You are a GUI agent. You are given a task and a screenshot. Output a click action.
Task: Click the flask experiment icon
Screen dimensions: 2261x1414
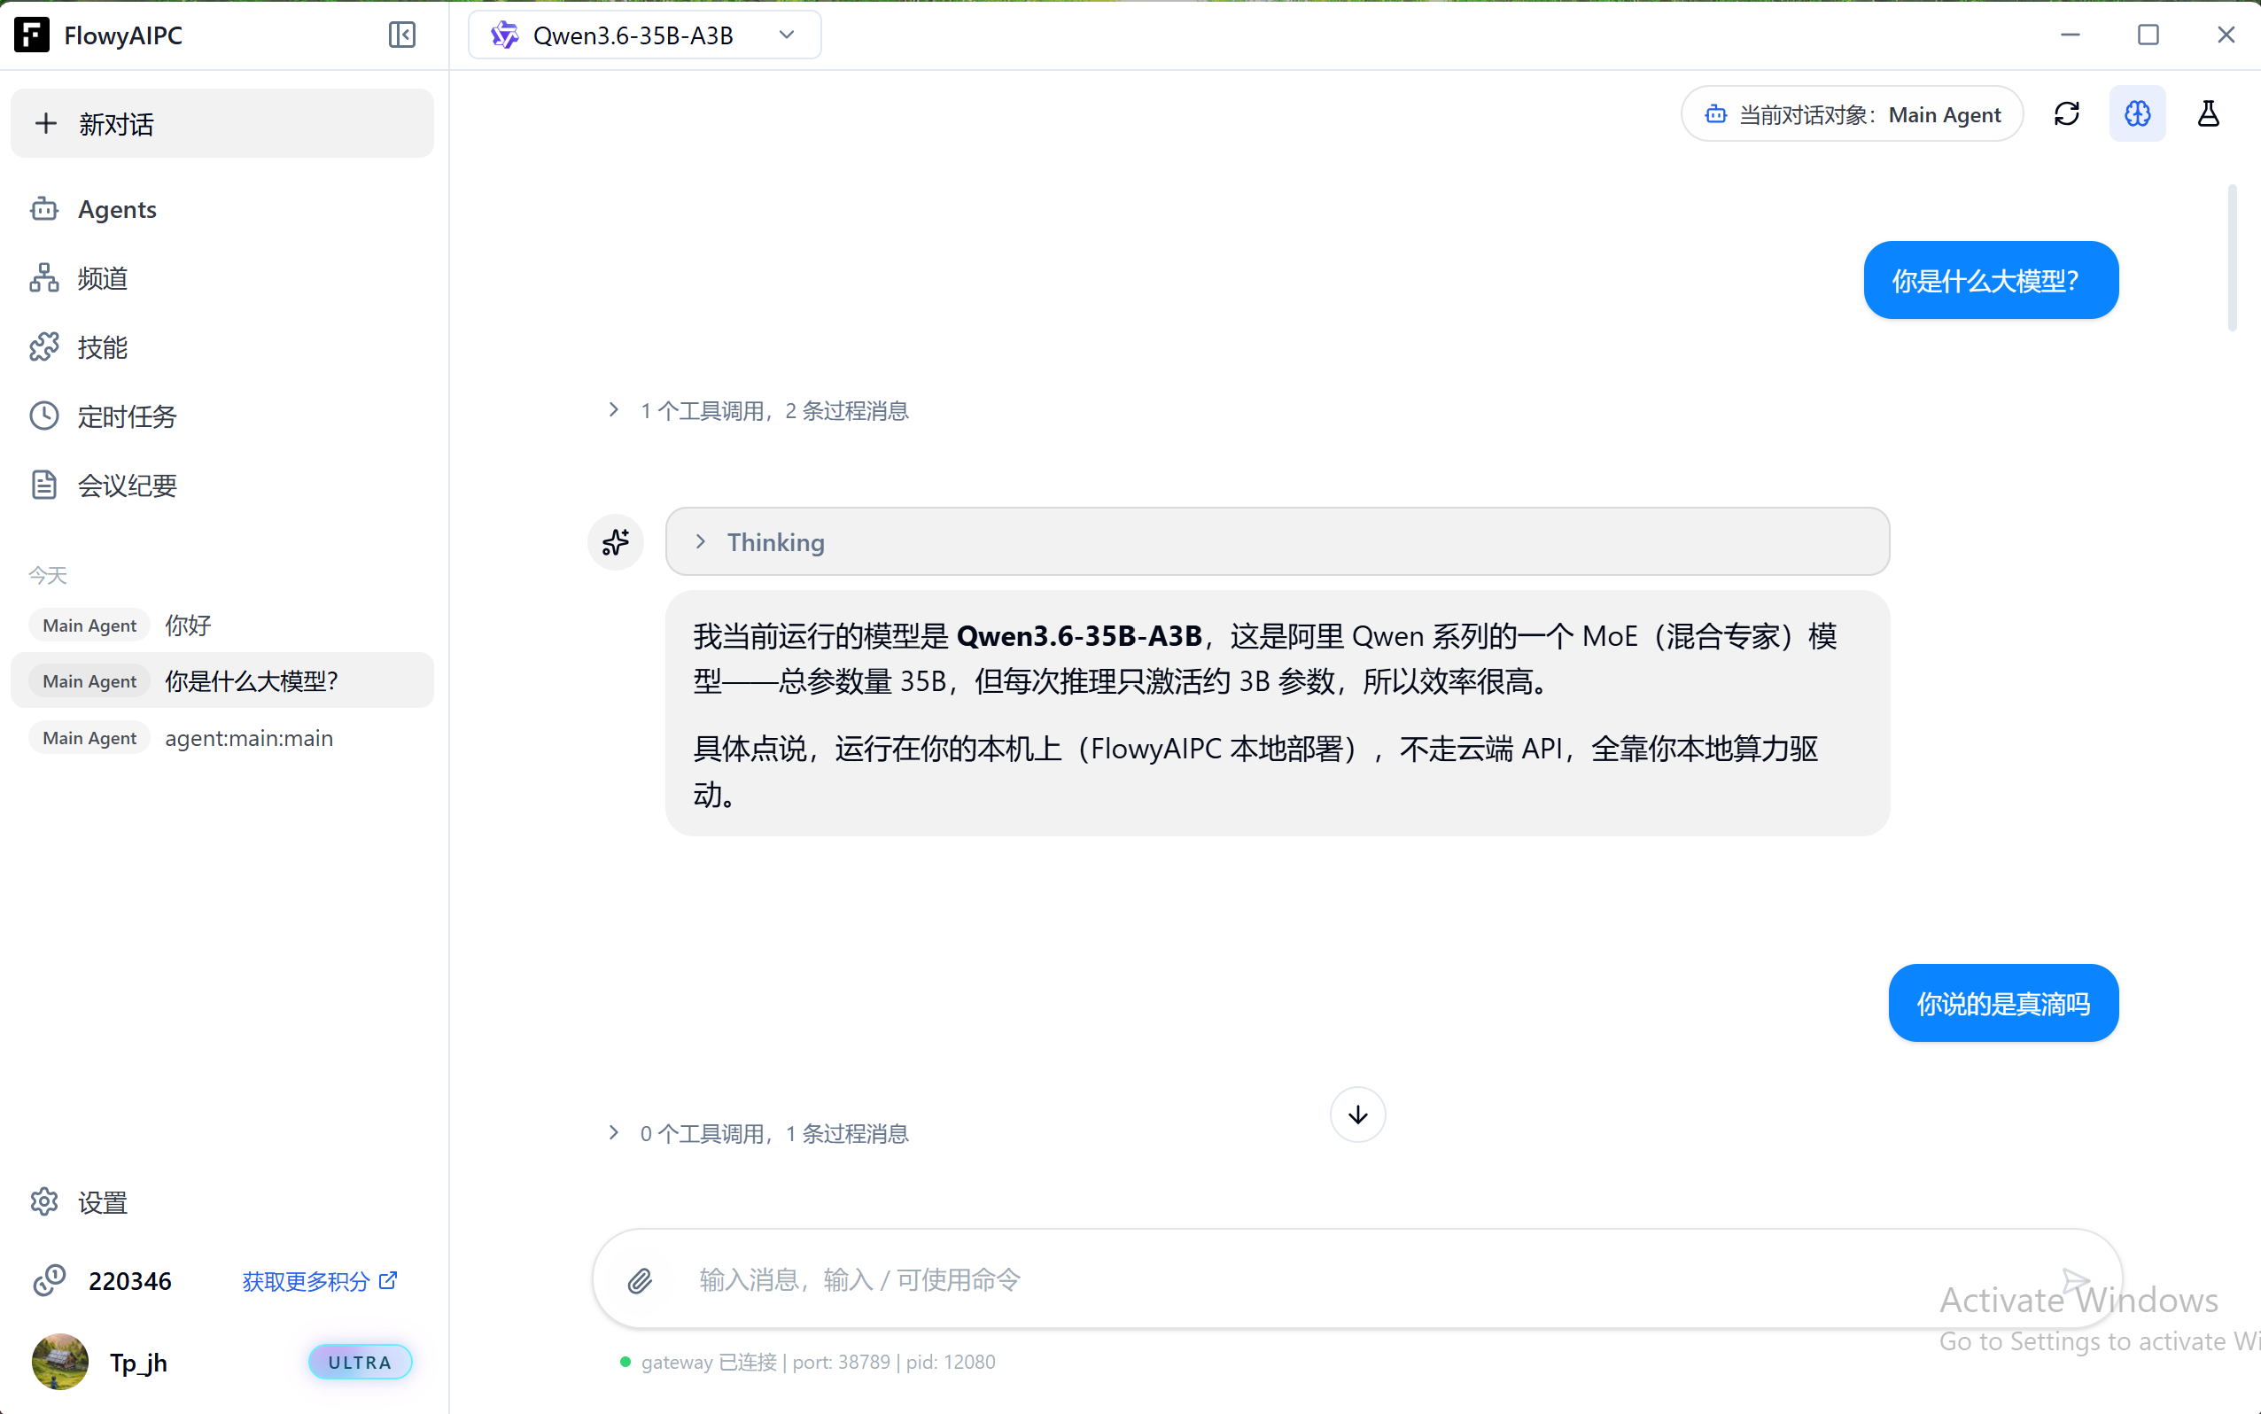point(2209,114)
